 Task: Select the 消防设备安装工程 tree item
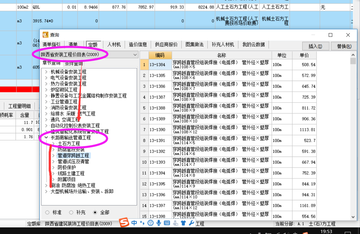point(68,108)
